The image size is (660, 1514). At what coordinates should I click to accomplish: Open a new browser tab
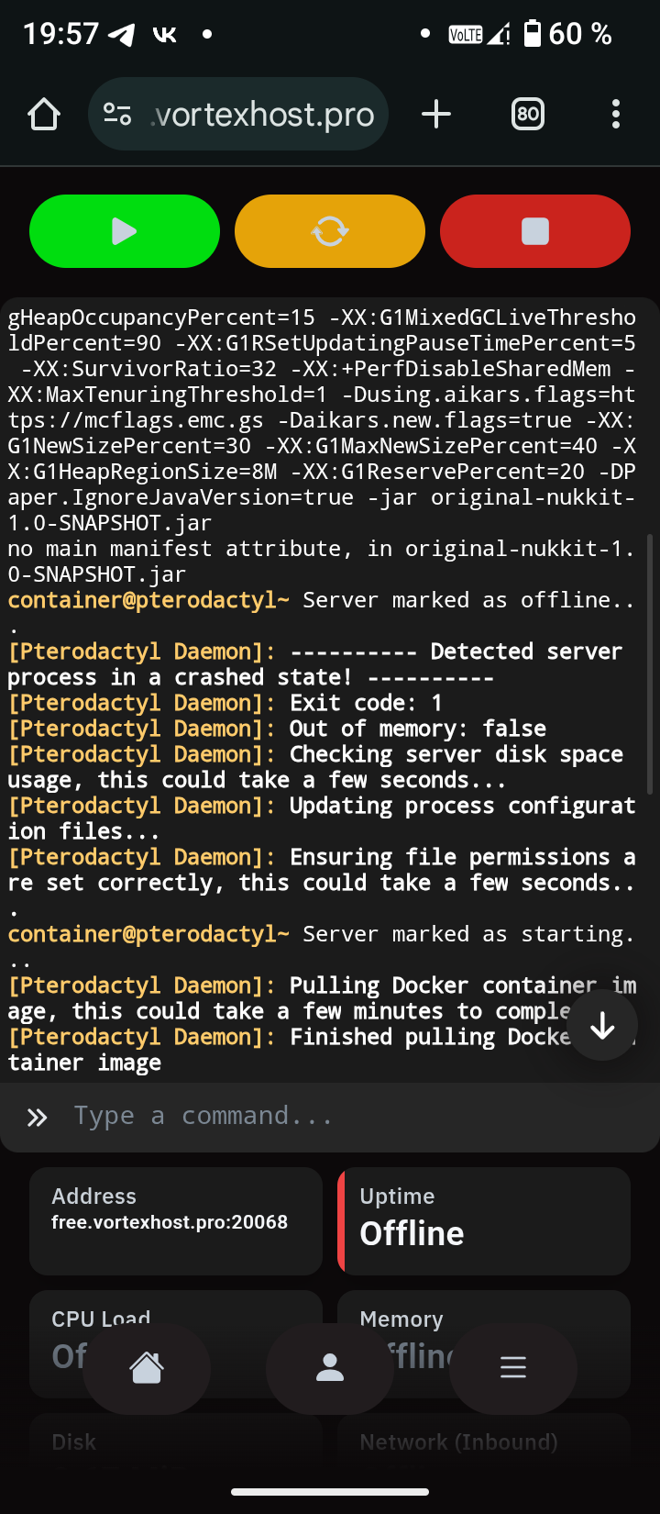click(436, 115)
